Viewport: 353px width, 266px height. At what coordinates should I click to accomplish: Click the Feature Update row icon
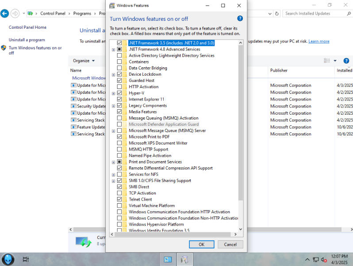(73, 127)
